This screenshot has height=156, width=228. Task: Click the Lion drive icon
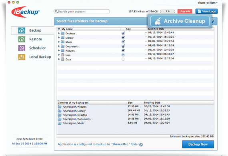coord(62,55)
